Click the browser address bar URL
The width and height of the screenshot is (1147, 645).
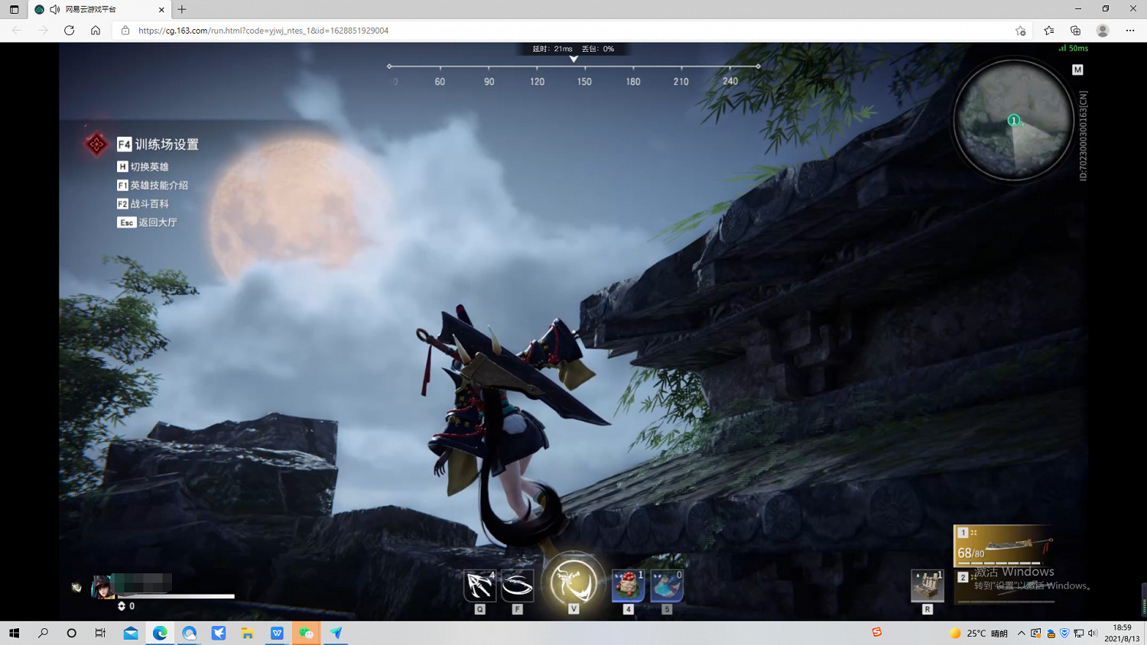point(263,31)
